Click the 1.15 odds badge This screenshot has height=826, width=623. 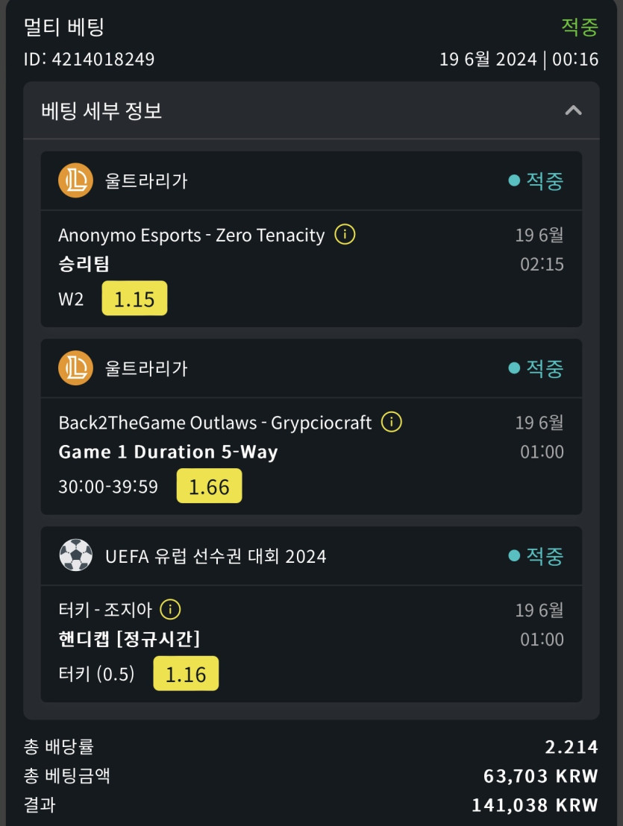point(134,299)
